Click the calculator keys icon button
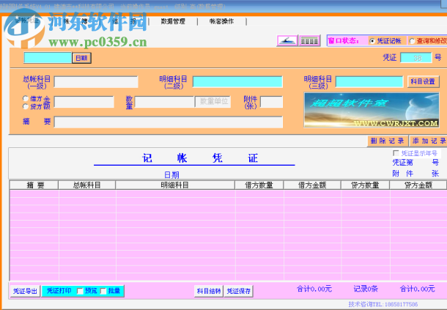Viewport: 447px width, 310px height. click(x=309, y=41)
